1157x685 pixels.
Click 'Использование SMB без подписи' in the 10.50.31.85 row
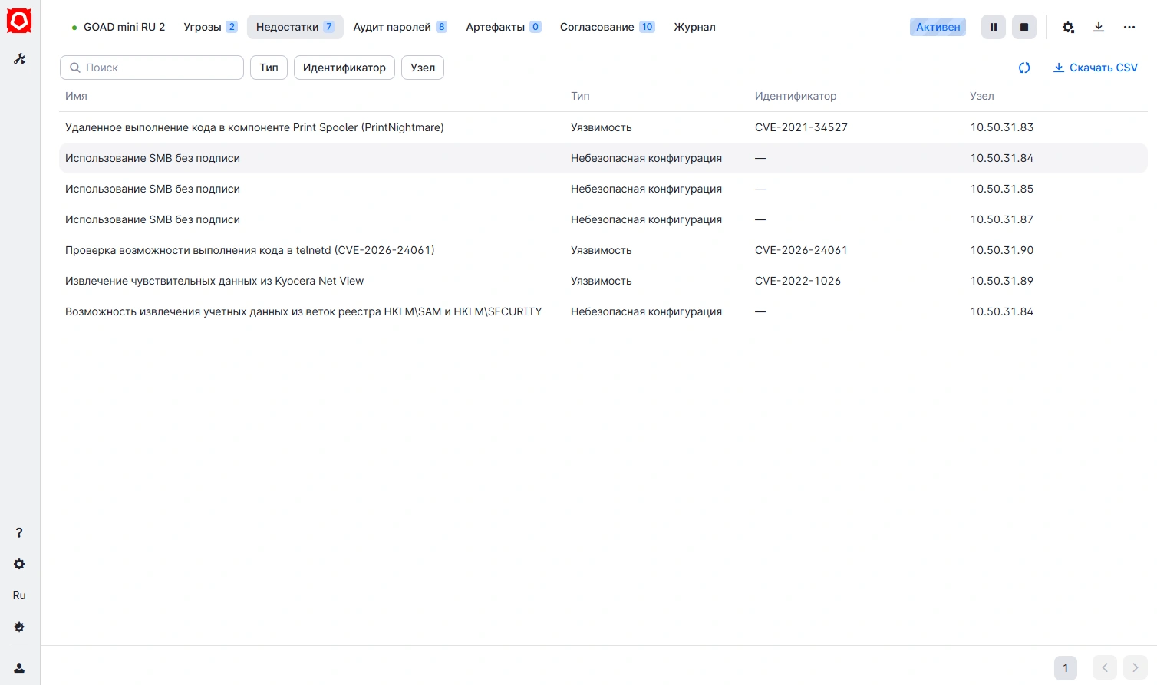(153, 189)
